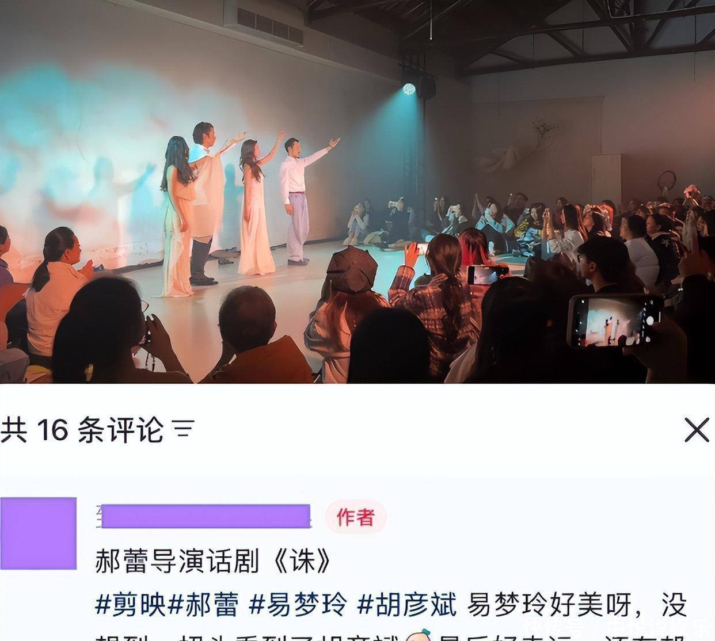Tap the ceiling air conditioner vent
This screenshot has width=715, height=641.
(263, 22)
